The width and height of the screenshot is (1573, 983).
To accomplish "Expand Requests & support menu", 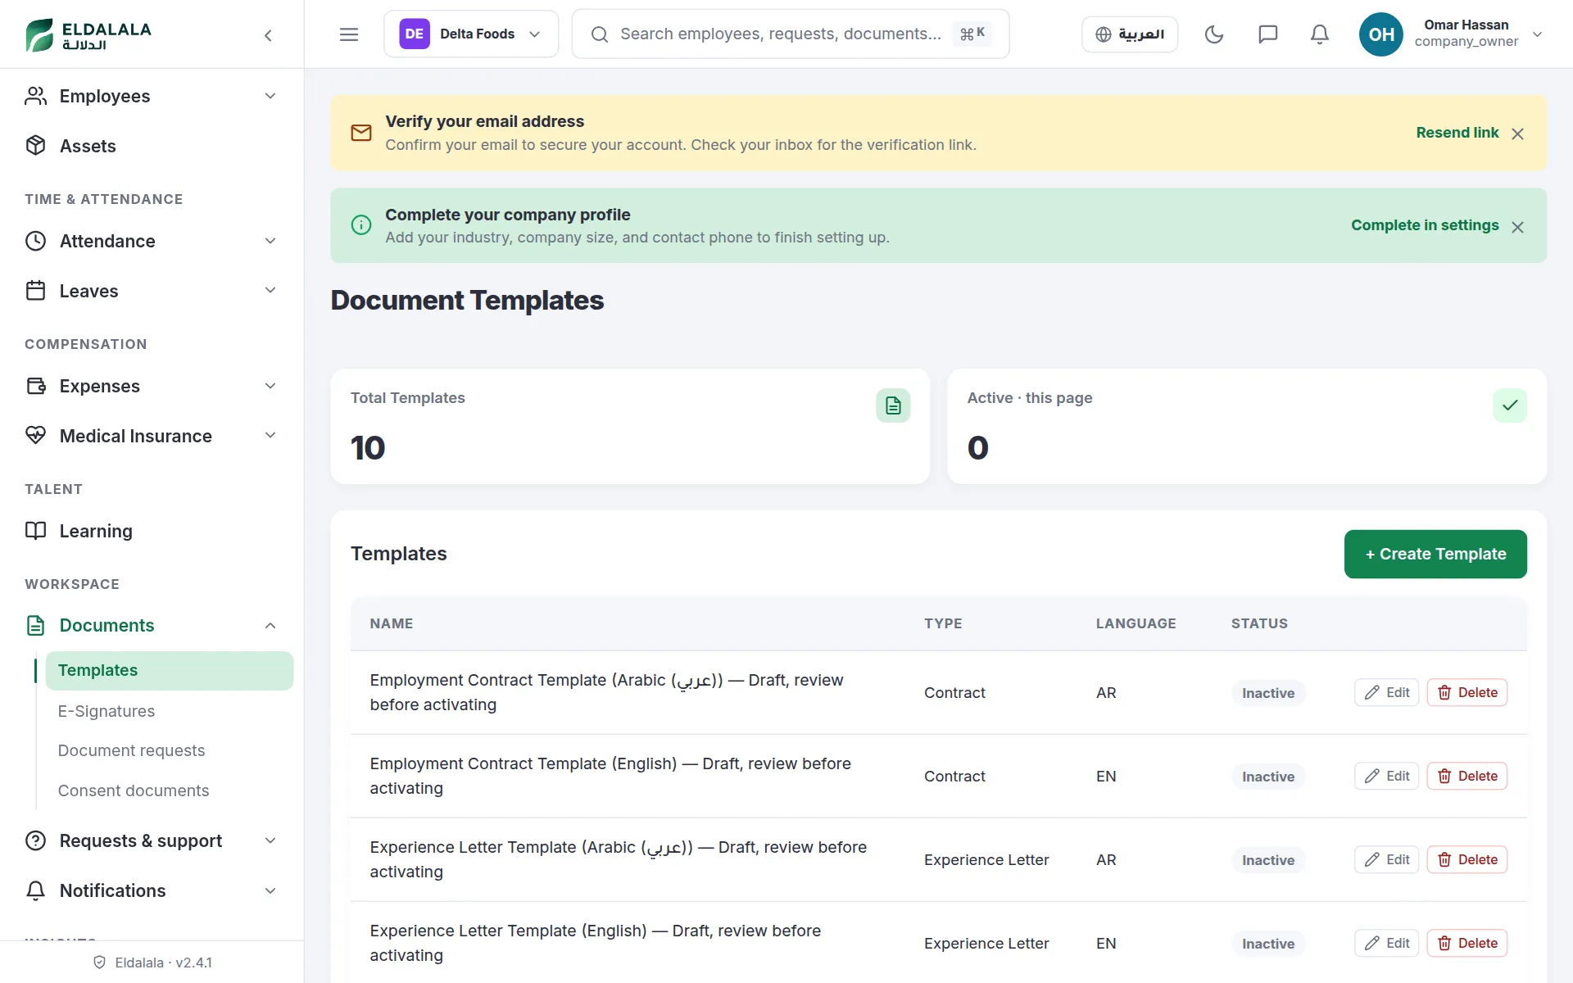I will (x=152, y=840).
